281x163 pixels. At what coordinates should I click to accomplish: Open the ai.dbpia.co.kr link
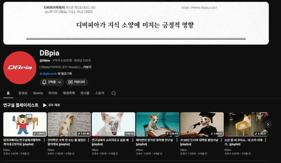(x=48, y=74)
